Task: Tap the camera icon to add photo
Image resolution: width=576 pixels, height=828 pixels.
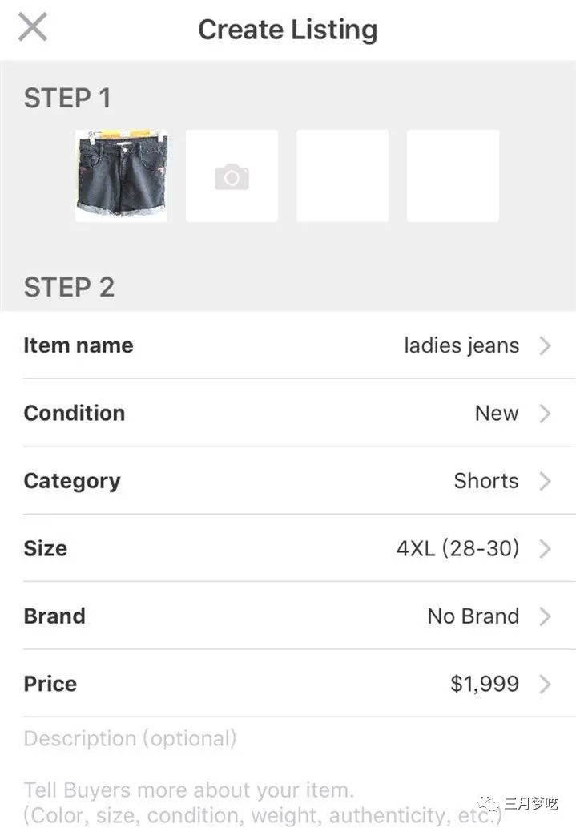Action: [232, 175]
